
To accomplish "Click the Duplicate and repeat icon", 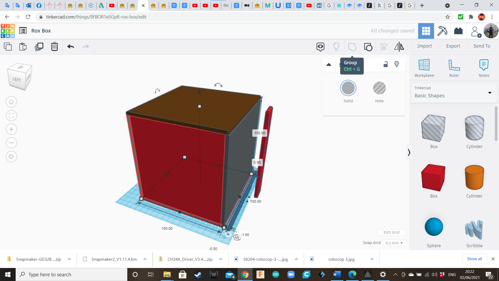I will coord(39,47).
